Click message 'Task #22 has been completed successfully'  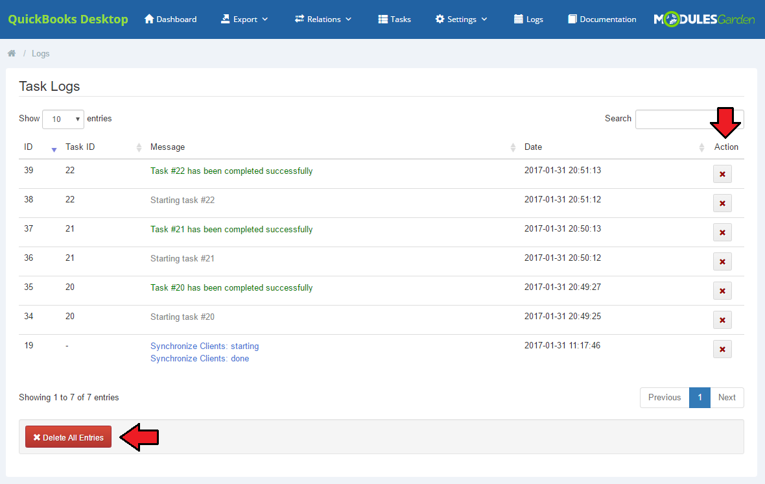pyautogui.click(x=231, y=171)
